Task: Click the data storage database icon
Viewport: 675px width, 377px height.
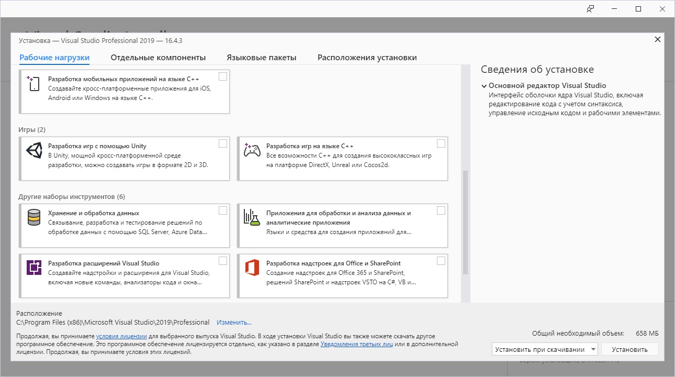Action: click(x=33, y=217)
